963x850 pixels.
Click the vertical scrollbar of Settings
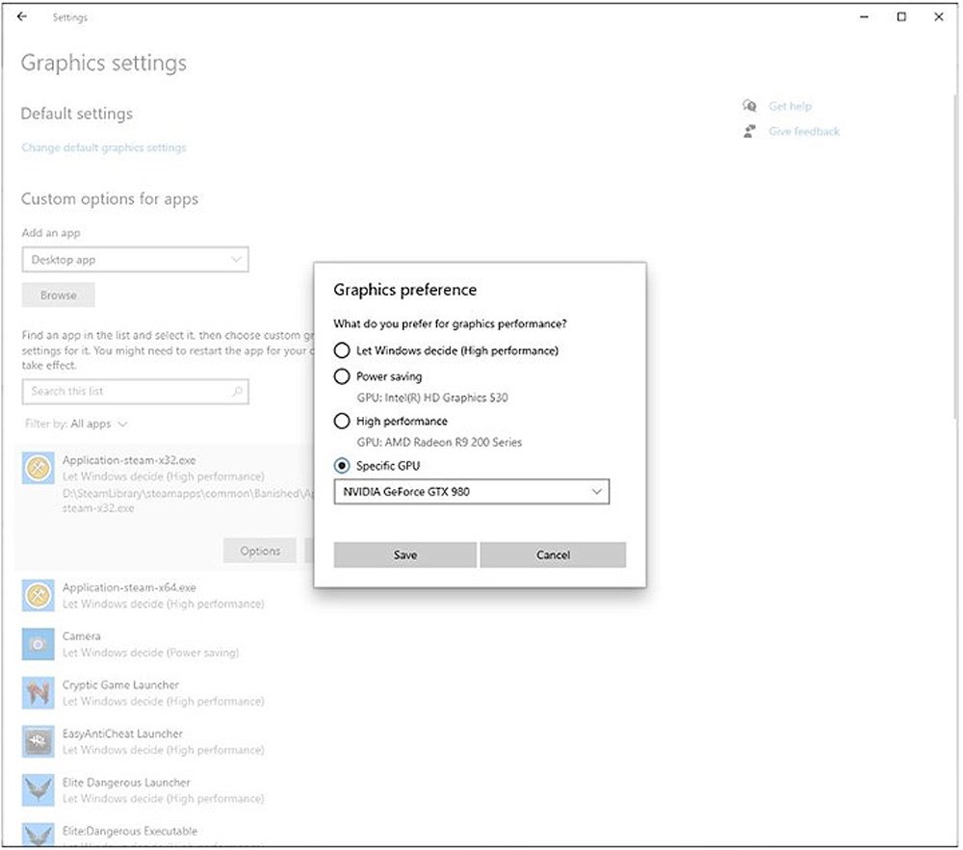[x=955, y=258]
